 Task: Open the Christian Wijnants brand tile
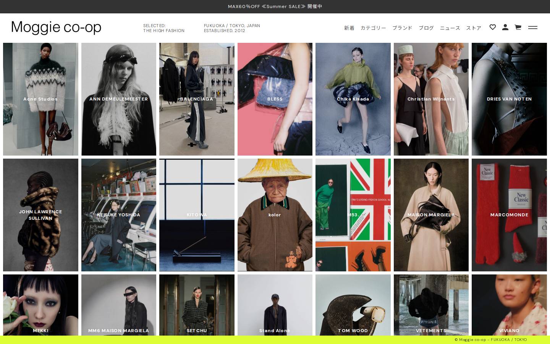tap(431, 99)
